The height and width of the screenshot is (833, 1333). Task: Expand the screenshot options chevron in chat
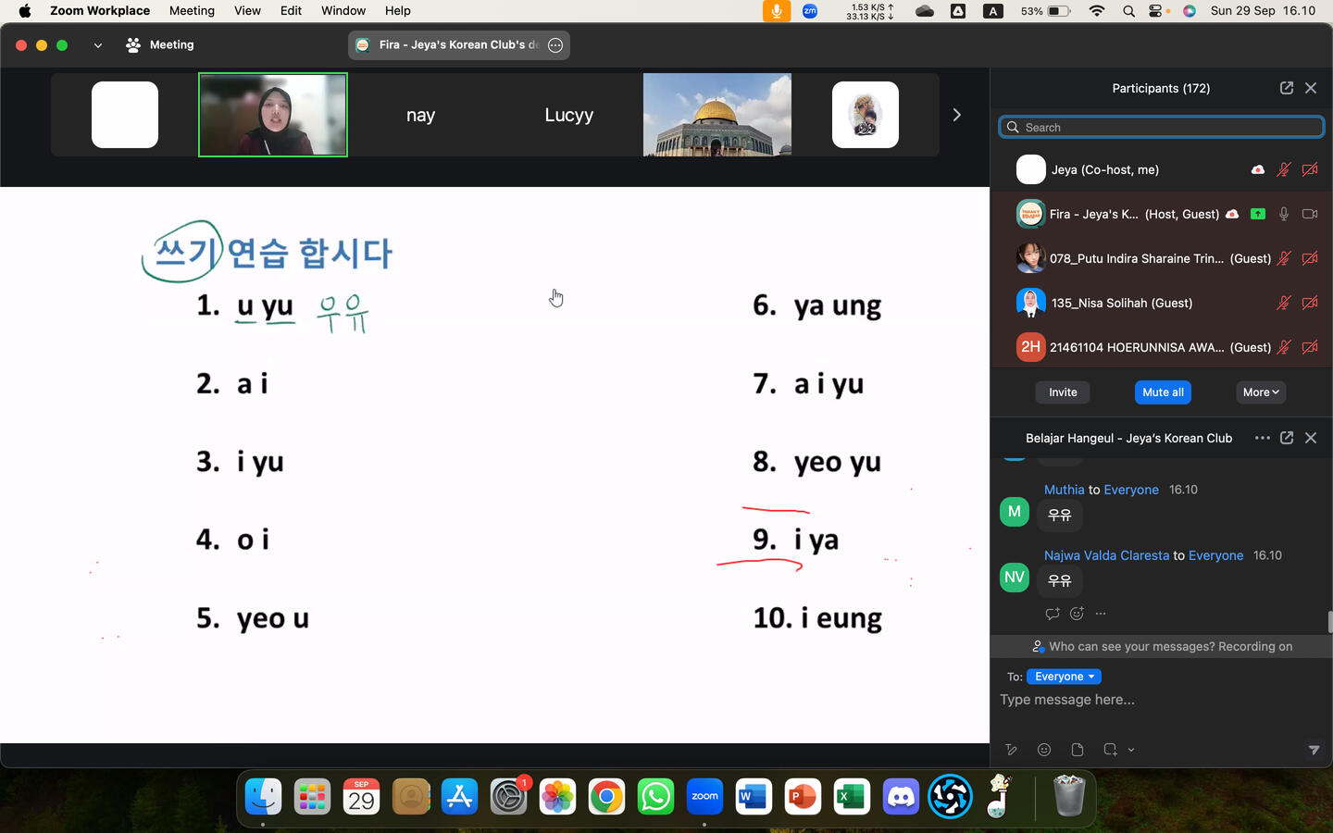1131,750
